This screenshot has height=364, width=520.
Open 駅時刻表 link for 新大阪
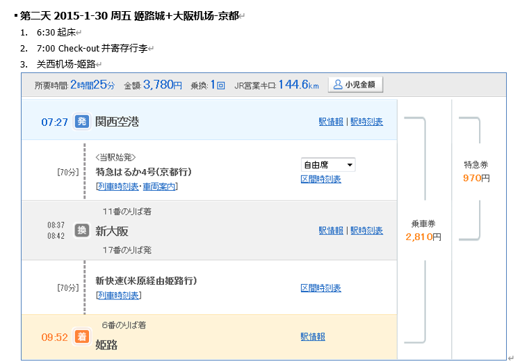pyautogui.click(x=366, y=230)
